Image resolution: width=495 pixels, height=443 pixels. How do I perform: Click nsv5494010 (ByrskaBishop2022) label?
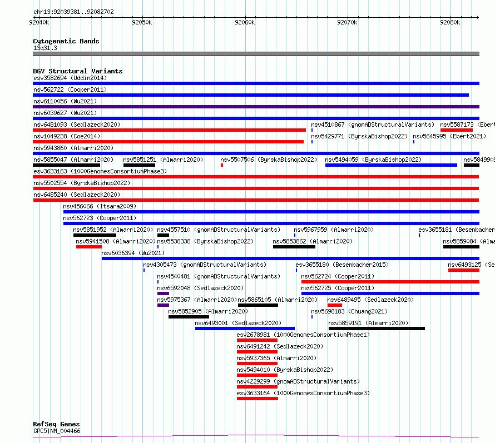(285, 370)
